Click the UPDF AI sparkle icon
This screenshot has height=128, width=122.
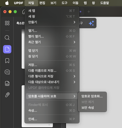(x=91, y=23)
